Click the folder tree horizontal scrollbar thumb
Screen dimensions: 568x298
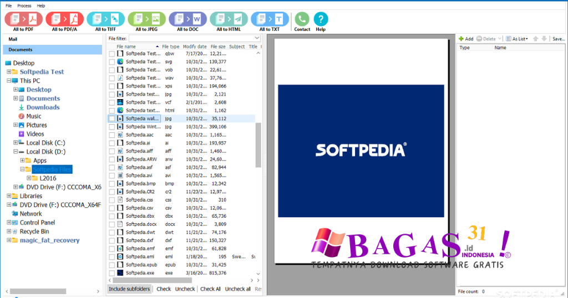pyautogui.click(x=38, y=291)
